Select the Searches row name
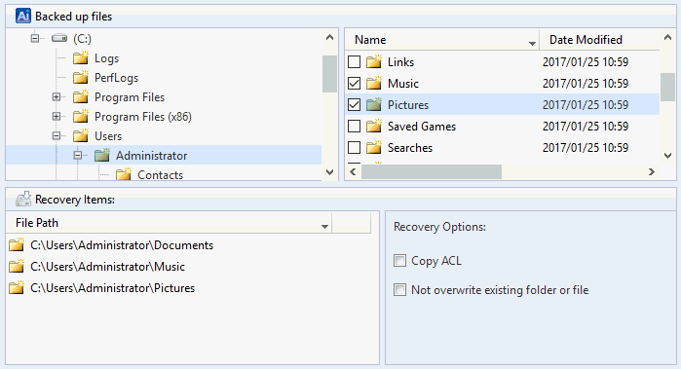This screenshot has width=681, height=369. (410, 148)
